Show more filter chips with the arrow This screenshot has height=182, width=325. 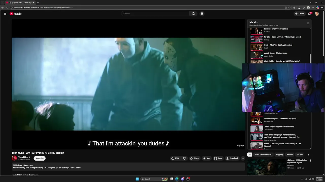[x=308, y=155]
